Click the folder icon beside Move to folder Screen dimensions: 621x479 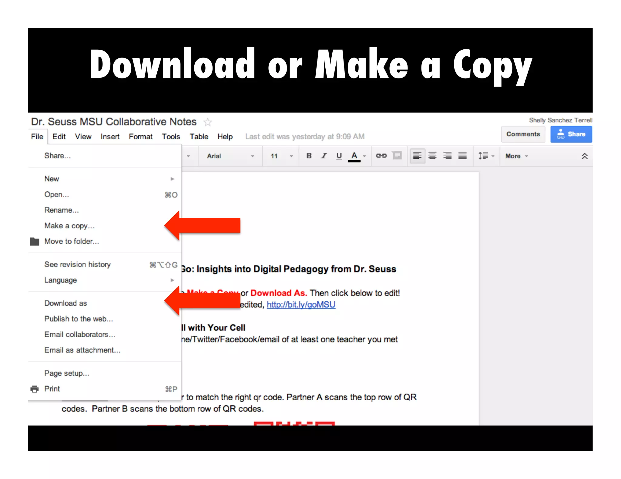click(x=35, y=241)
